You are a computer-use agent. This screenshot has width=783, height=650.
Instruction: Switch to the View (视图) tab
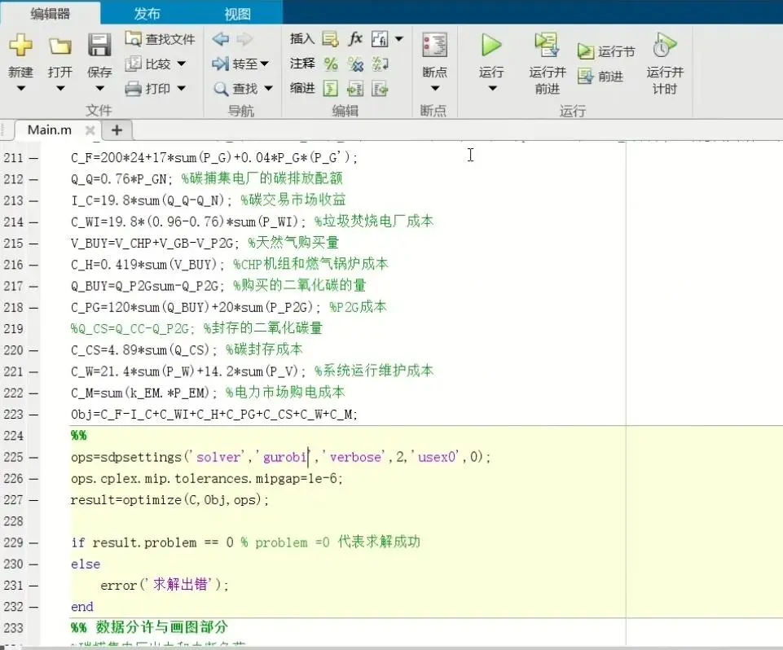tap(237, 14)
